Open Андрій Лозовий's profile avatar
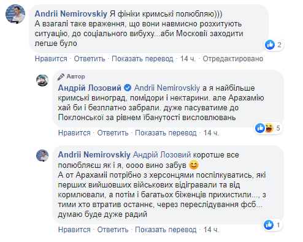The height and width of the screenshot is (242, 303). point(42,80)
